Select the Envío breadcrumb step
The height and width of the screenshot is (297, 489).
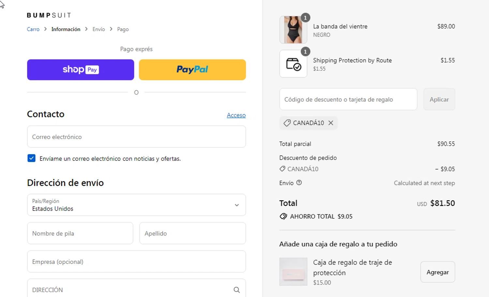(x=99, y=29)
